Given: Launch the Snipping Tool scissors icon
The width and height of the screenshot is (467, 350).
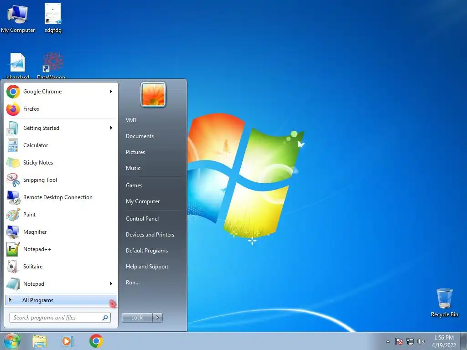Looking at the screenshot, I should [x=13, y=180].
